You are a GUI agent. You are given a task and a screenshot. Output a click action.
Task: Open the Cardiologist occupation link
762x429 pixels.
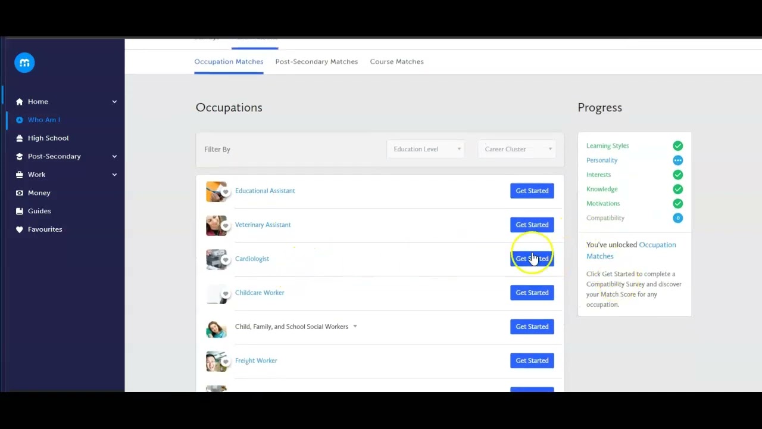(252, 259)
